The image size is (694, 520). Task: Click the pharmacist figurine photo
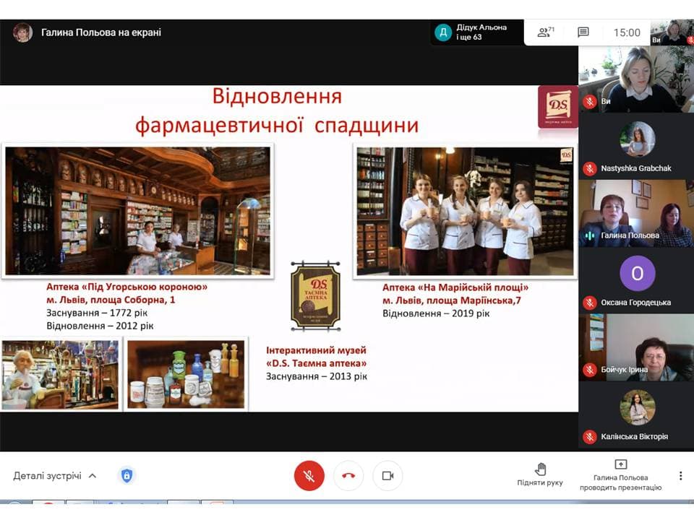(x=60, y=375)
